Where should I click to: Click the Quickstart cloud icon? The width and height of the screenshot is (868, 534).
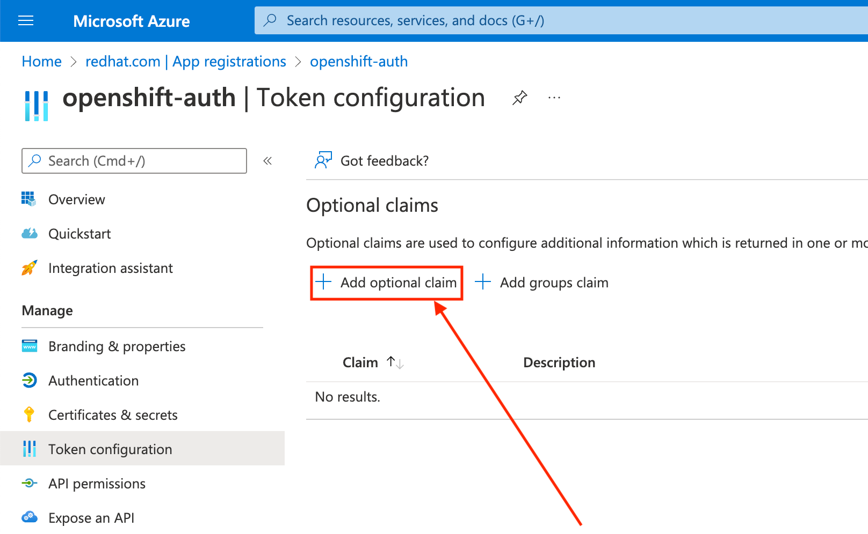(29, 234)
